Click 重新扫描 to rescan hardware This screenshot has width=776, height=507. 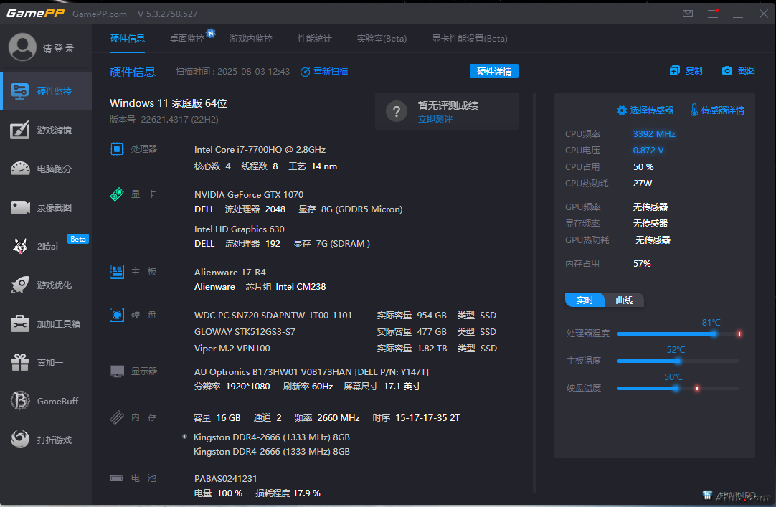point(324,72)
